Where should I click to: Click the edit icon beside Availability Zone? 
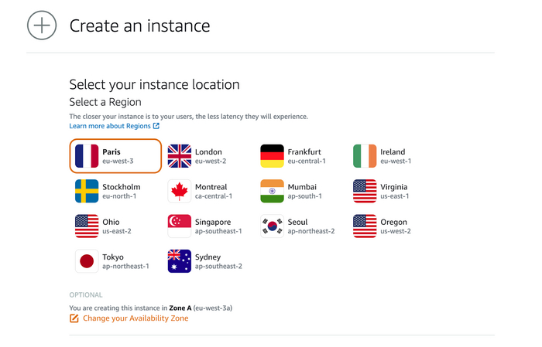pyautogui.click(x=74, y=318)
